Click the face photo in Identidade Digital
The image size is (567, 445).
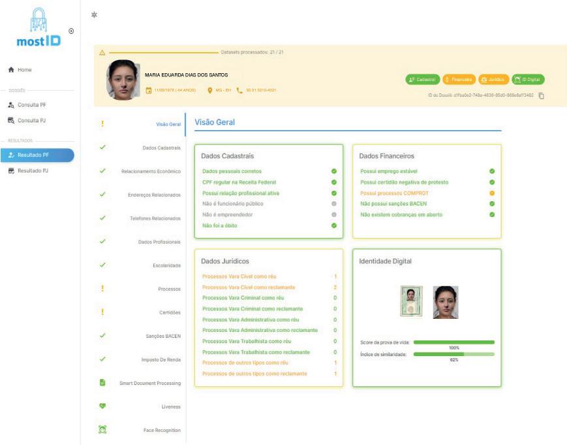pyautogui.click(x=446, y=303)
